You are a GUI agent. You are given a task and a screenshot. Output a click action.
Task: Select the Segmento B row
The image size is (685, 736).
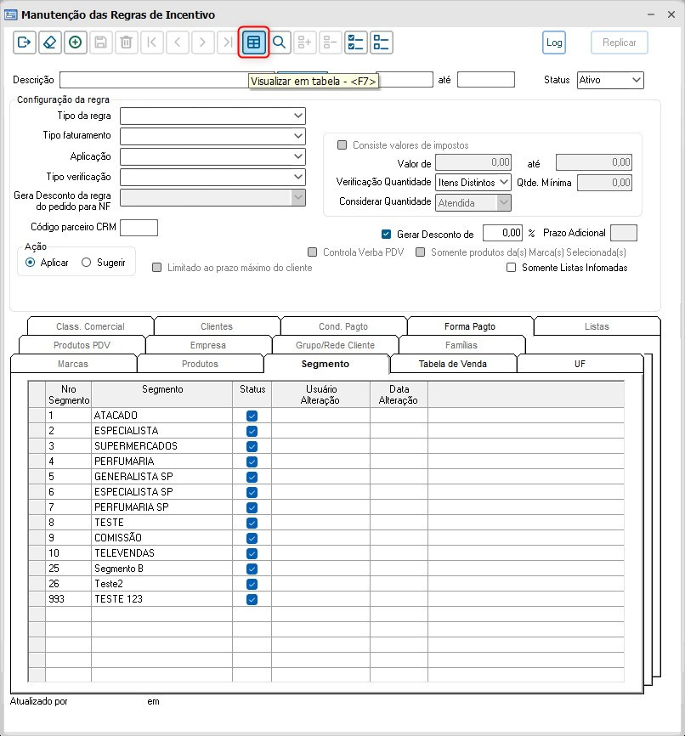[326, 569]
